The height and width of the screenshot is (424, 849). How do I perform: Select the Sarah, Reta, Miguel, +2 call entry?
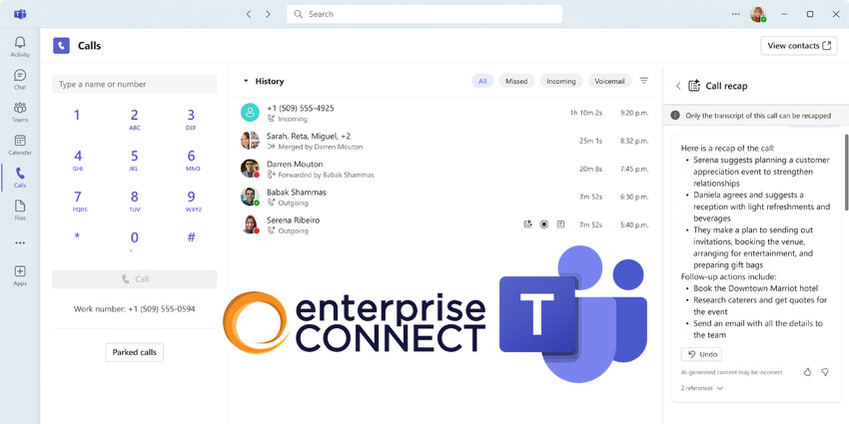445,141
